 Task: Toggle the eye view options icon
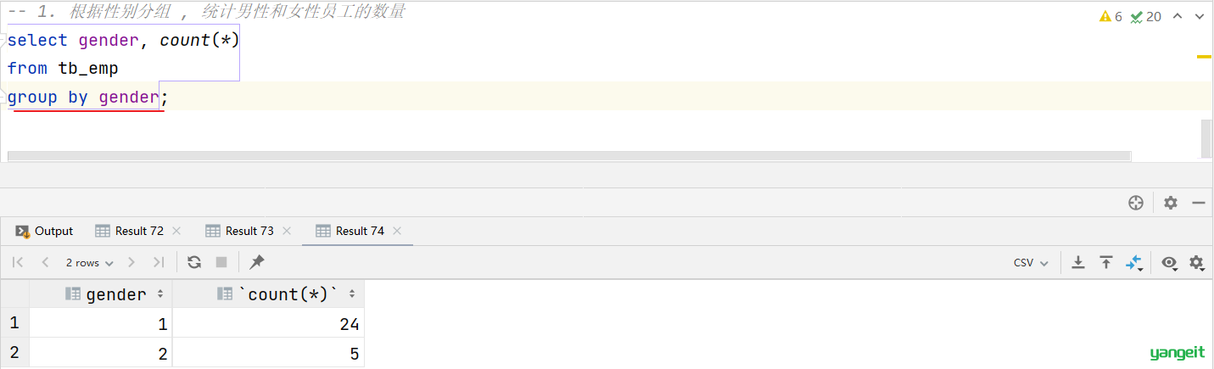1170,263
